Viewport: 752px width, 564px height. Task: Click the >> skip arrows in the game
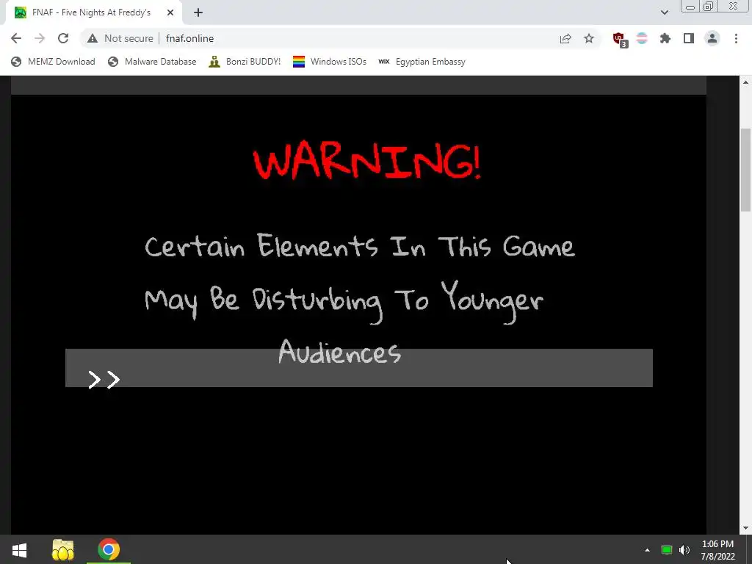(104, 380)
